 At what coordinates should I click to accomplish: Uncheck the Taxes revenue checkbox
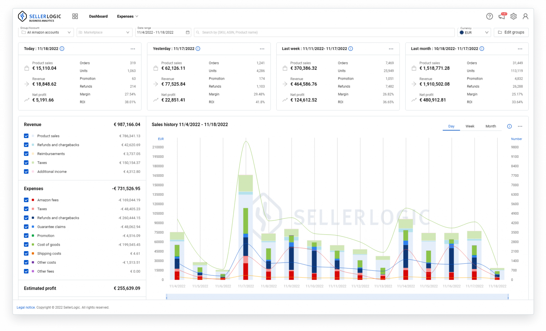[x=26, y=163]
